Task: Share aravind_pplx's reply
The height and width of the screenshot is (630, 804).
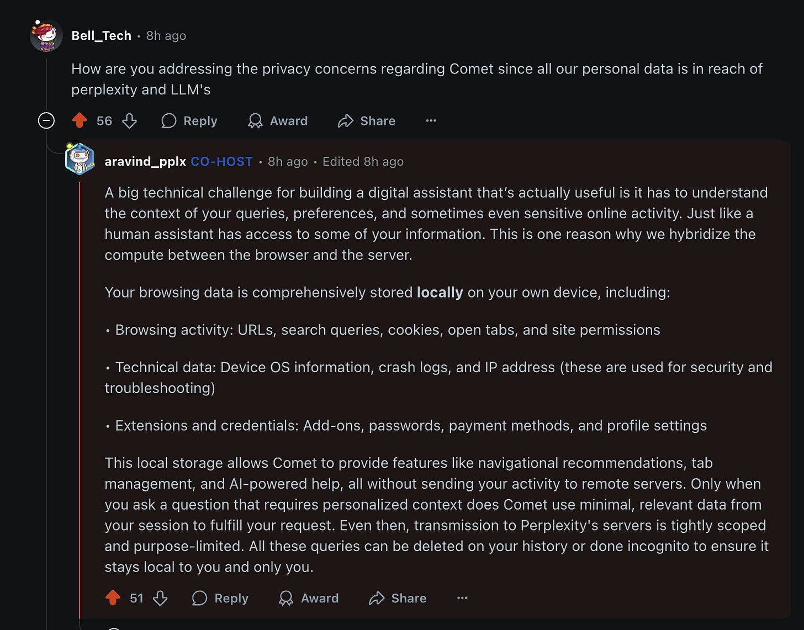Action: coord(398,598)
